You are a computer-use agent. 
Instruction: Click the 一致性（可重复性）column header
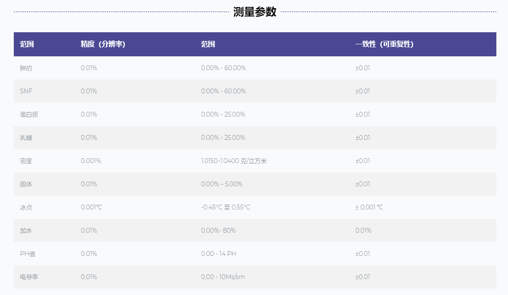tap(384, 44)
